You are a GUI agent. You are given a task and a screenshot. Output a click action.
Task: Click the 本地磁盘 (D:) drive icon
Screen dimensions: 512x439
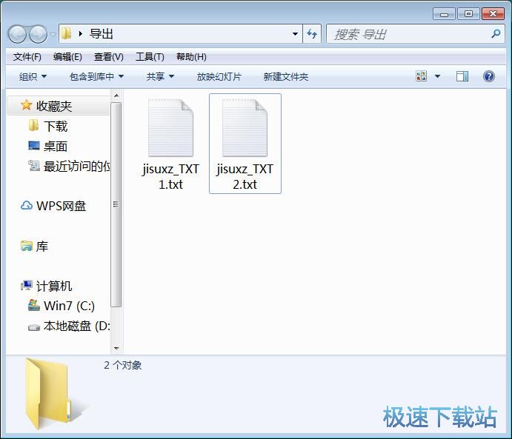pyautogui.click(x=34, y=327)
